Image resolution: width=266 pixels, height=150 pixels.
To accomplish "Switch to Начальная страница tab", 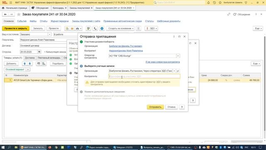I will (x=15, y=8).
